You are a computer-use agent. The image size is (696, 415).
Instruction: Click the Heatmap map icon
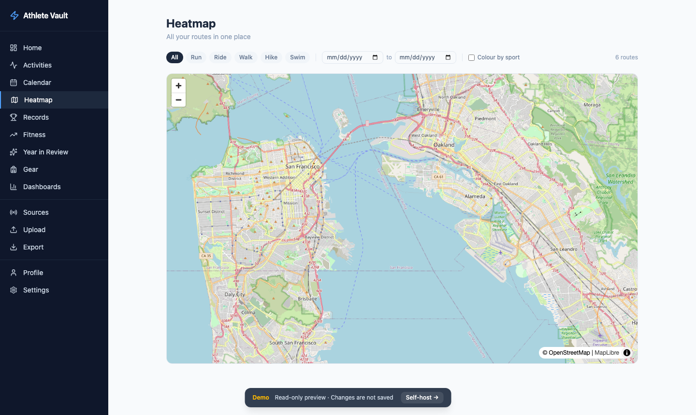tap(14, 100)
